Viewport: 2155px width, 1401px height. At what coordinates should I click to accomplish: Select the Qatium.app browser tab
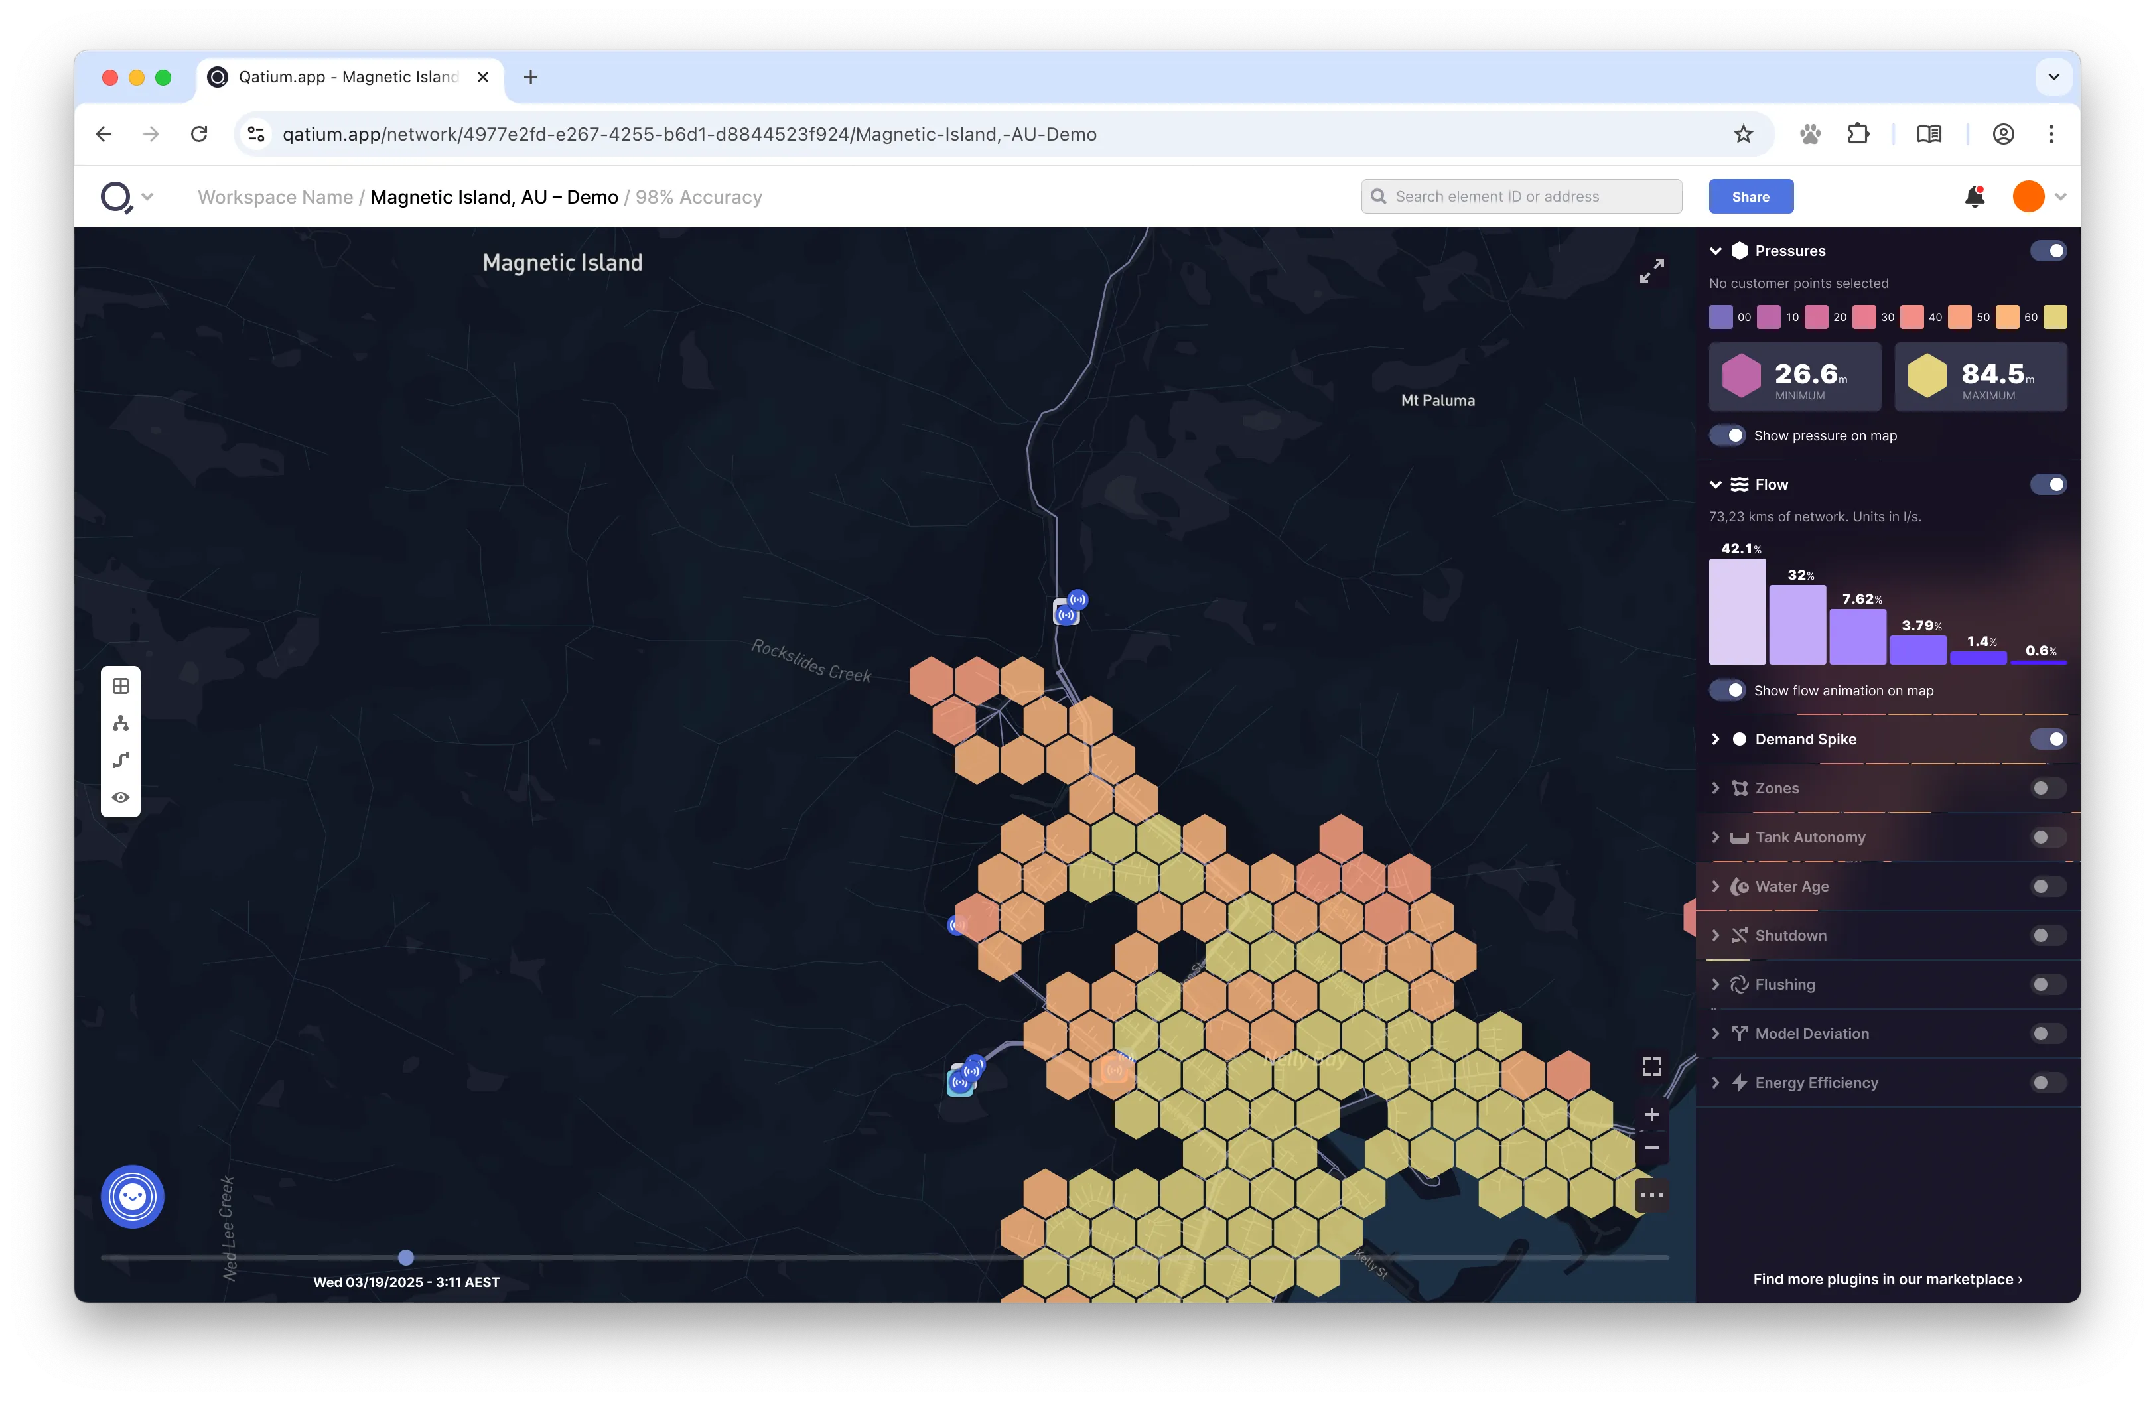pyautogui.click(x=348, y=77)
